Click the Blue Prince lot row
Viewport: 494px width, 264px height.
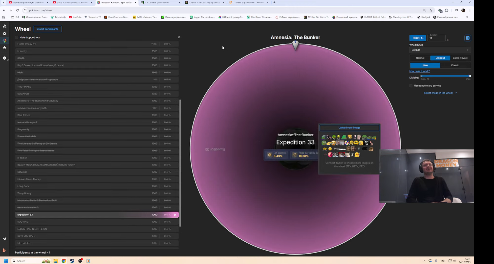[97, 115]
